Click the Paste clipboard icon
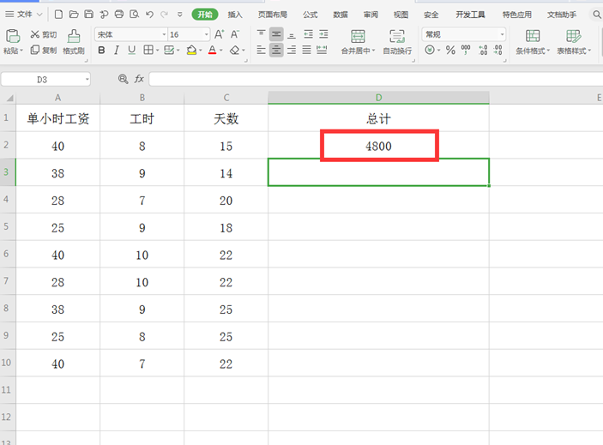Image resolution: width=603 pixels, height=445 pixels. 12,36
